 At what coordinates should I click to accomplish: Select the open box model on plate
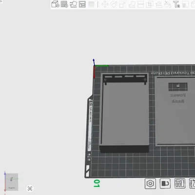124,113
